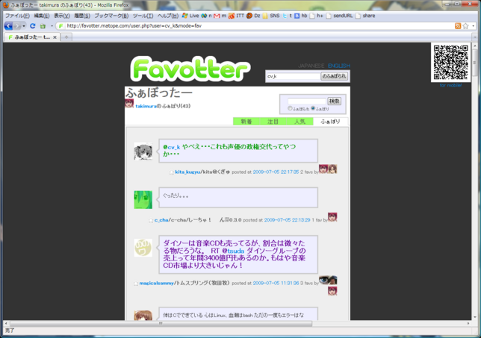
Task: Switch to the 注目 tab
Action: tap(273, 122)
